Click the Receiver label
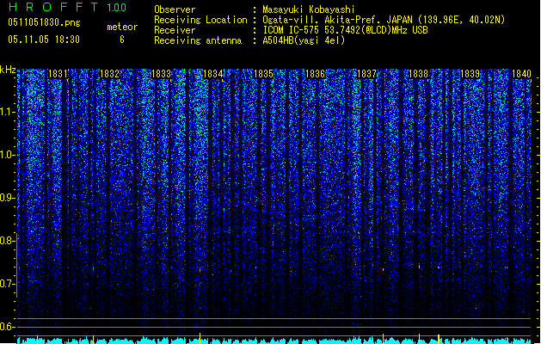The image size is (541, 344). [175, 30]
